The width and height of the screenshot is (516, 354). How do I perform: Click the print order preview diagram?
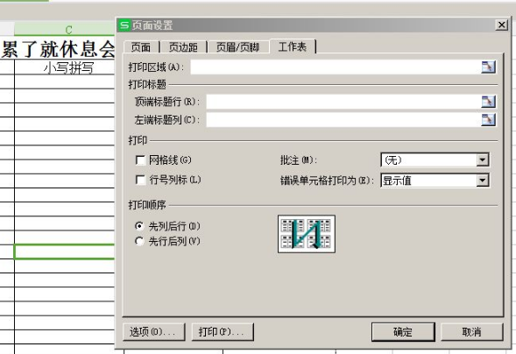tap(307, 234)
